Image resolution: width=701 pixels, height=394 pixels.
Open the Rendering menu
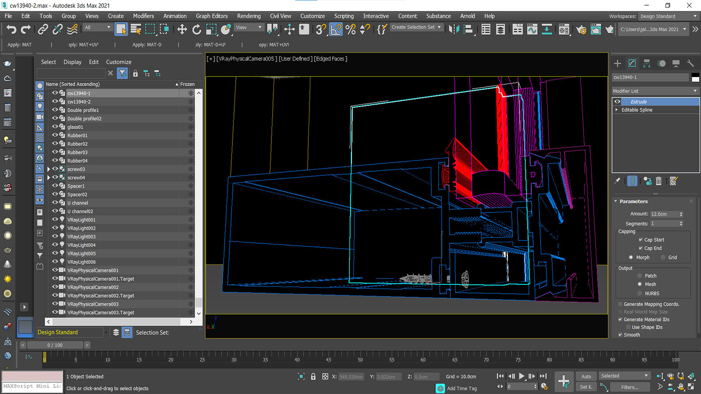(x=249, y=16)
